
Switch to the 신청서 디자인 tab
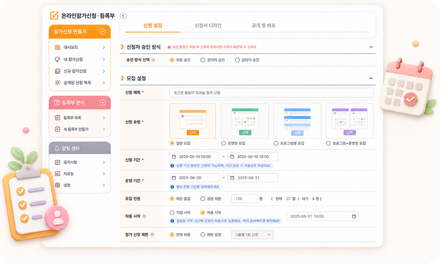pyautogui.click(x=208, y=26)
